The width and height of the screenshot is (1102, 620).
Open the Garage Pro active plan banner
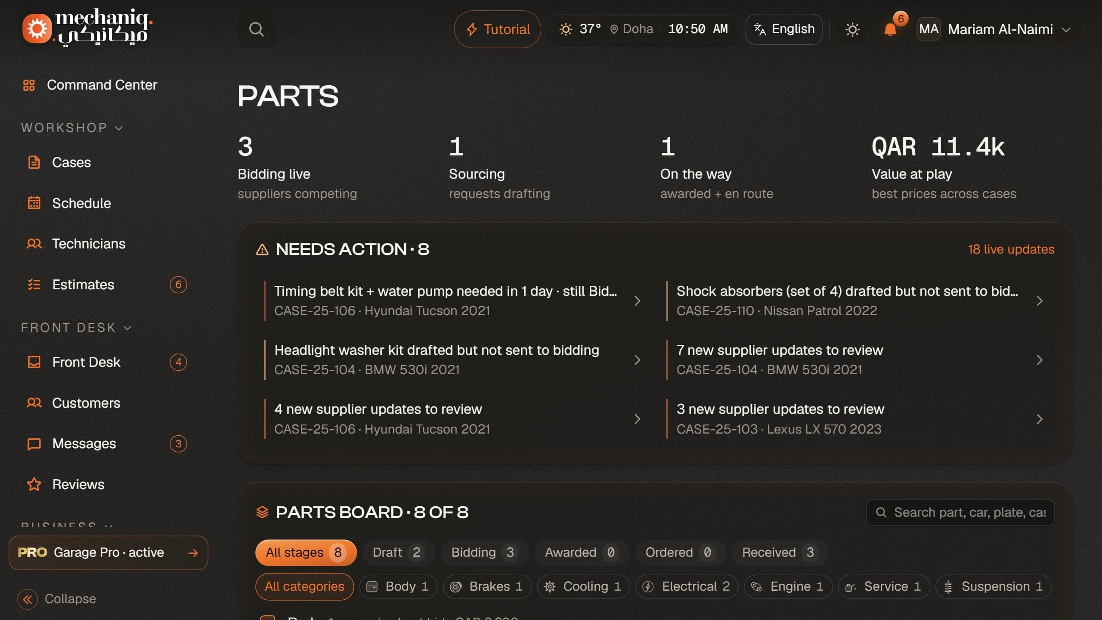tap(108, 552)
